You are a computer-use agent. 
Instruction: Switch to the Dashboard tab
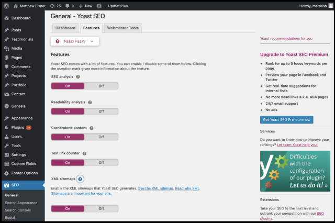coord(65,28)
